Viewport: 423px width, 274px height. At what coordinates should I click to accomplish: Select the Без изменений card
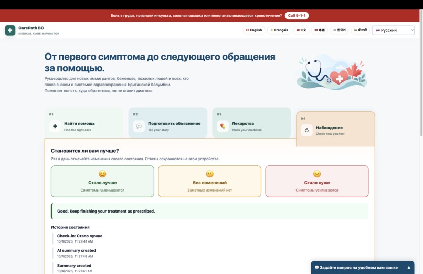pyautogui.click(x=209, y=181)
